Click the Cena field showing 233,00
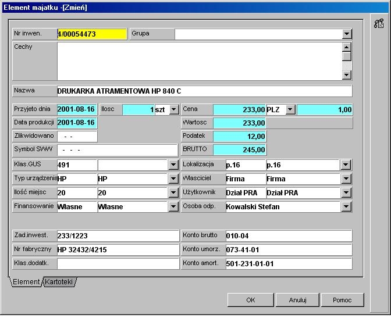391x318 pixels. point(239,109)
